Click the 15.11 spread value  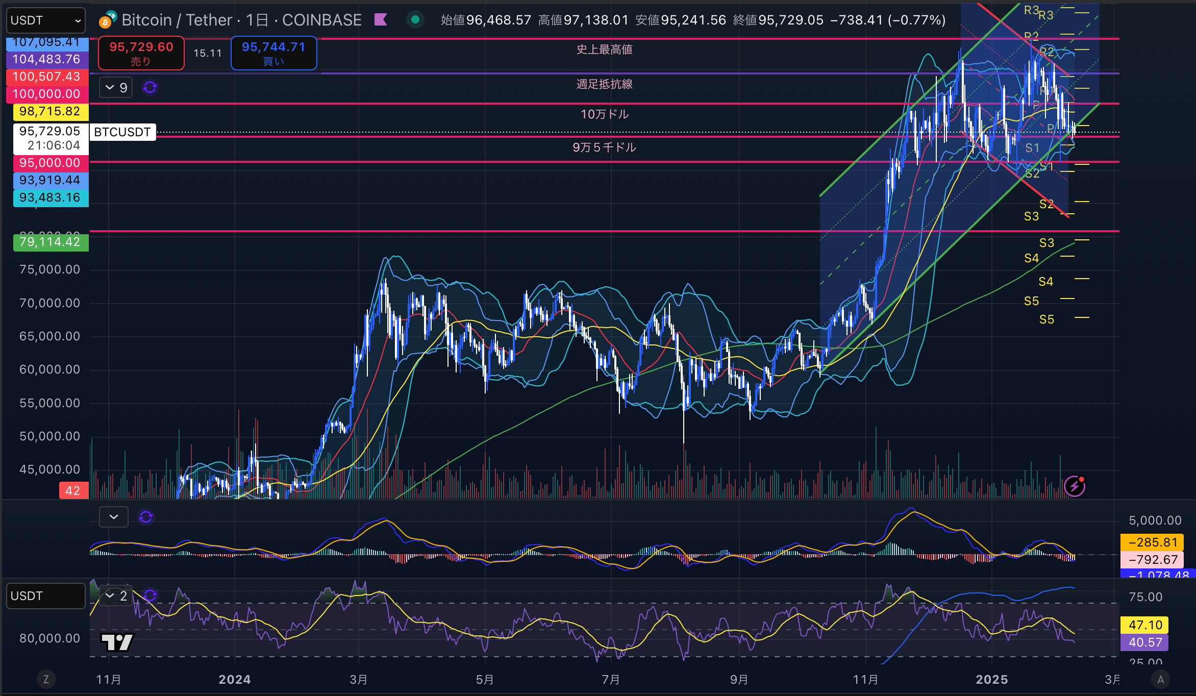click(x=208, y=53)
